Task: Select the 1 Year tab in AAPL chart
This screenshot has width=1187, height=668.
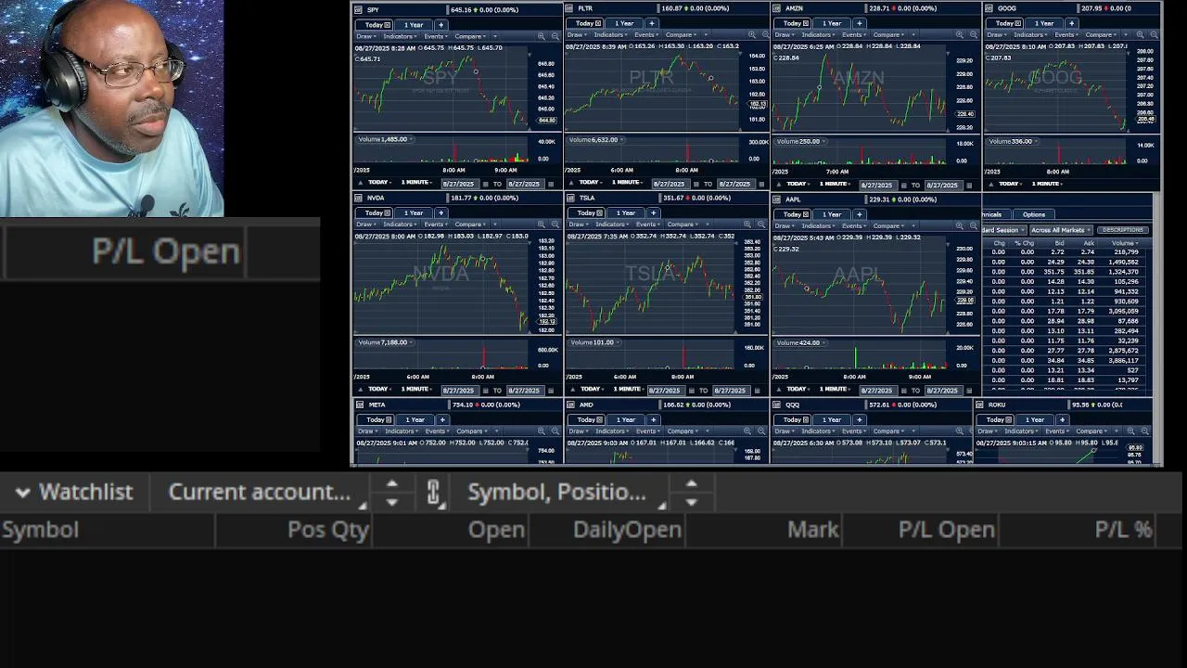Action: (832, 214)
